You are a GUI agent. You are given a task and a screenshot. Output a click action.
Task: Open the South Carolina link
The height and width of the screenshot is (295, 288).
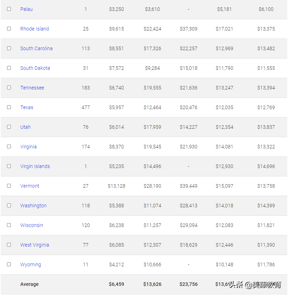tap(36, 48)
